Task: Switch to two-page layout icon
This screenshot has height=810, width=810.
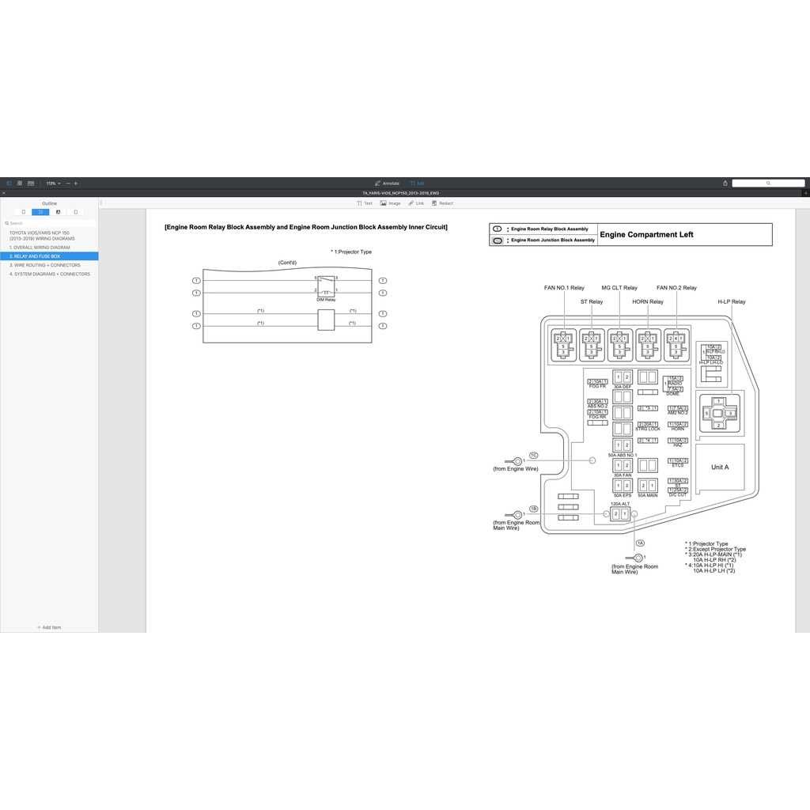Action: [x=31, y=184]
